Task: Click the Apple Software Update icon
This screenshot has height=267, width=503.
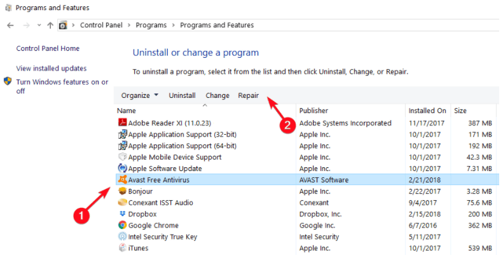Action: [122, 168]
